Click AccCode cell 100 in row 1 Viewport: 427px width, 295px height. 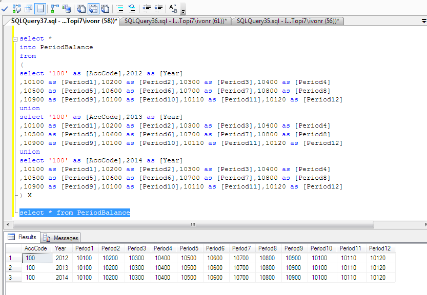[37, 258]
